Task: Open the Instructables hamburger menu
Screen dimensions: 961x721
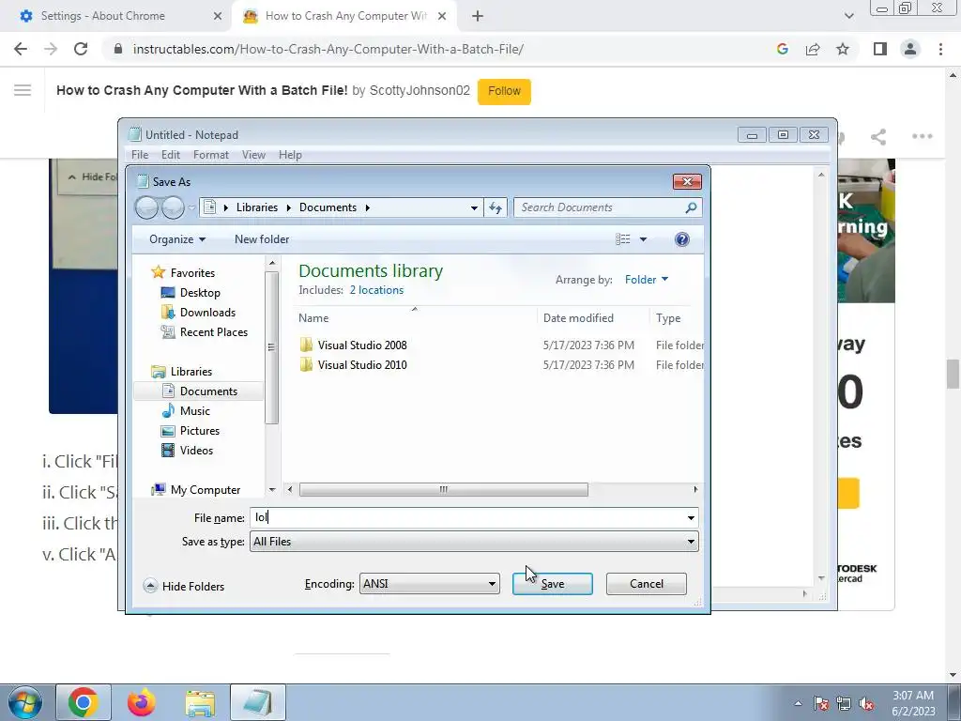Action: tap(23, 90)
